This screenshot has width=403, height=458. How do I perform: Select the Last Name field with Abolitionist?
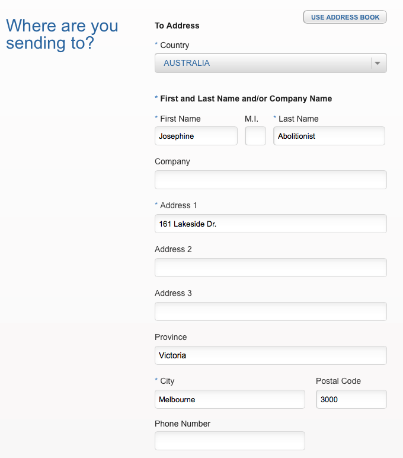(x=329, y=136)
